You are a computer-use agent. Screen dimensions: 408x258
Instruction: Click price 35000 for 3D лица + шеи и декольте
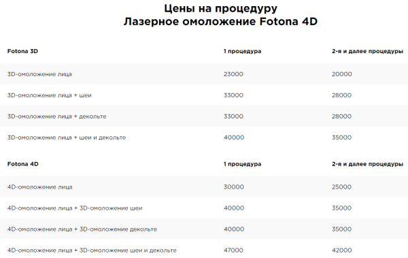pyautogui.click(x=341, y=138)
